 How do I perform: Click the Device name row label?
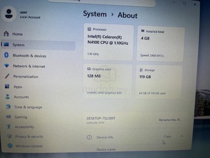pyautogui.click(x=106, y=149)
